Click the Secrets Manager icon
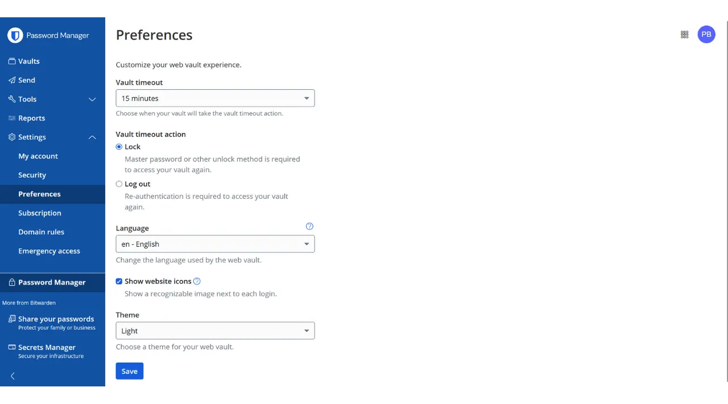Screen dimensions: 728x404 (12, 347)
